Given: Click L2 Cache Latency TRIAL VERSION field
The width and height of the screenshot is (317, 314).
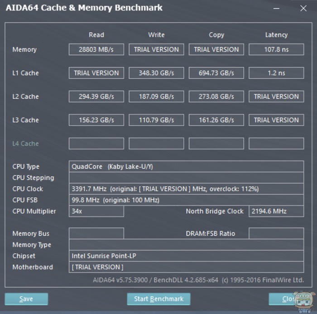Looking at the screenshot, I should 276,97.
